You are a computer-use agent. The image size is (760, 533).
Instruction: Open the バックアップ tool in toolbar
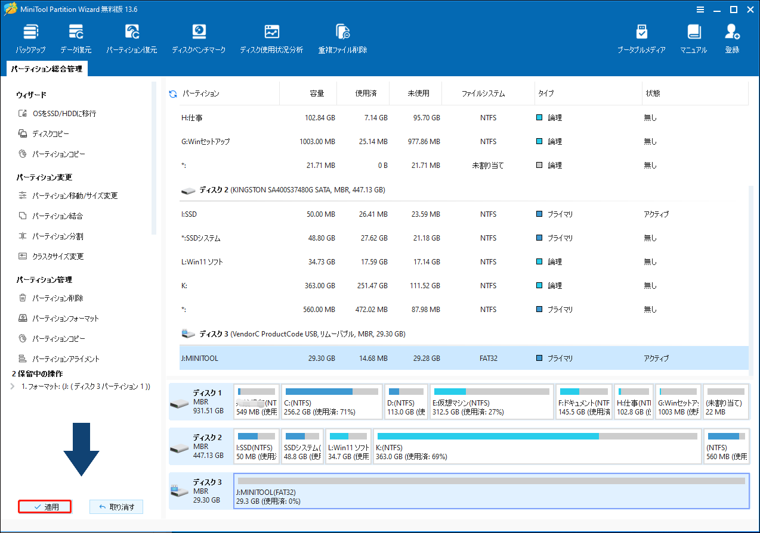click(30, 39)
